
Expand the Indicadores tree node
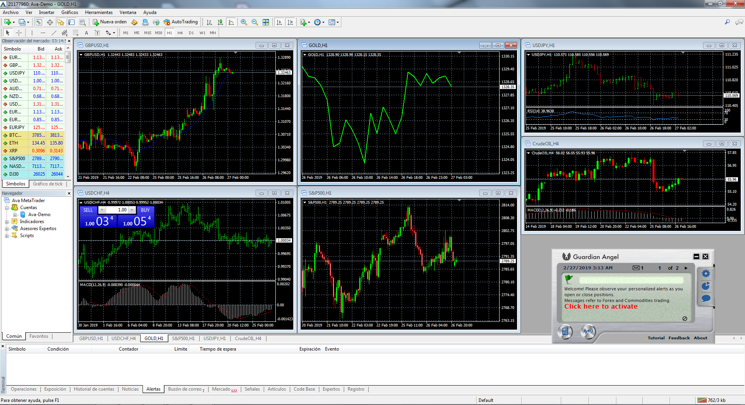click(x=7, y=222)
